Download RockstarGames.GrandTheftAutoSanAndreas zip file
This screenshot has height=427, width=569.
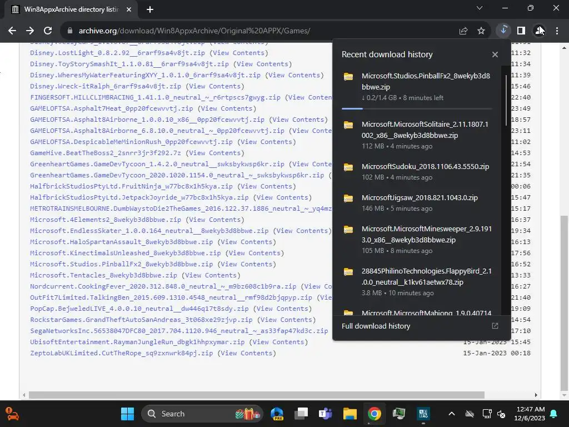(x=141, y=320)
